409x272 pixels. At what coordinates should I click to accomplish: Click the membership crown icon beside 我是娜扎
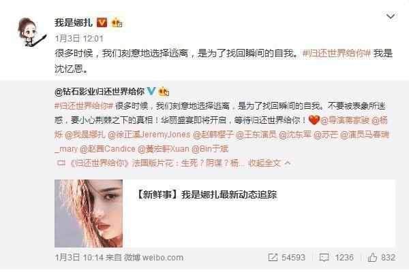point(117,22)
